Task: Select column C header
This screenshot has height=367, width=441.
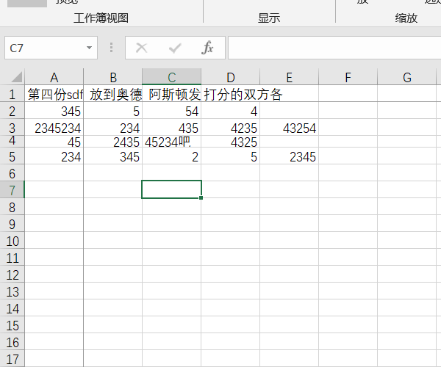Action: point(171,77)
